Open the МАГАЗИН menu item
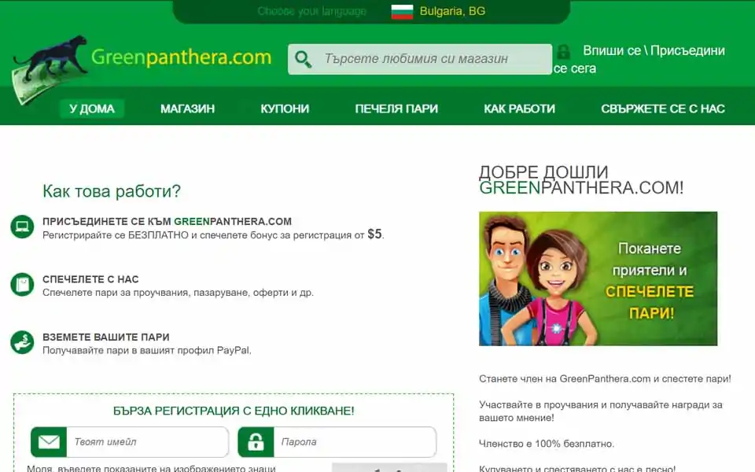This screenshot has height=472, width=755. point(187,109)
